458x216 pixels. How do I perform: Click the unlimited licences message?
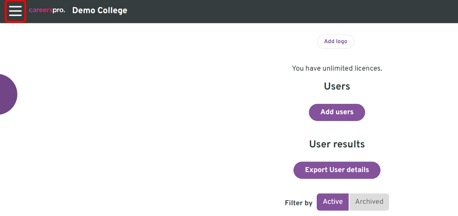[x=337, y=68]
